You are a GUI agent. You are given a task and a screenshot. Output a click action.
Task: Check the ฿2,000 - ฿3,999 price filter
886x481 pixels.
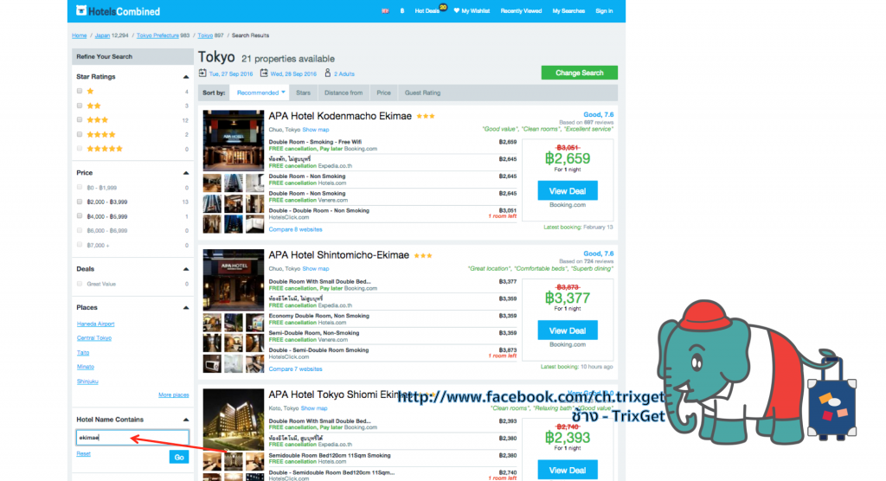point(80,202)
